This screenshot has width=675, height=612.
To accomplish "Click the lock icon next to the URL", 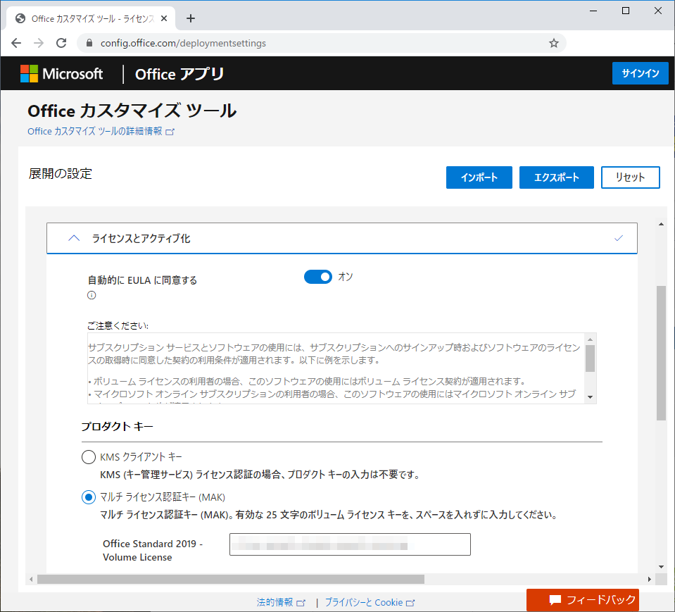I will tap(88, 43).
